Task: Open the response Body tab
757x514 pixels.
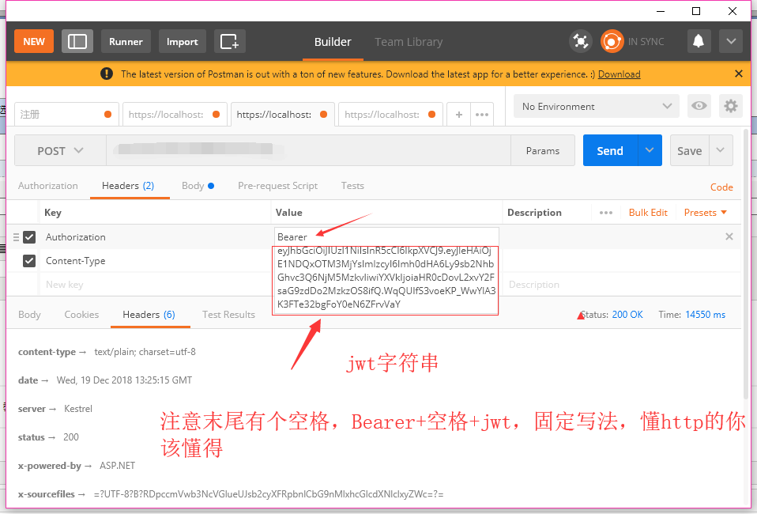Action: pyautogui.click(x=29, y=315)
